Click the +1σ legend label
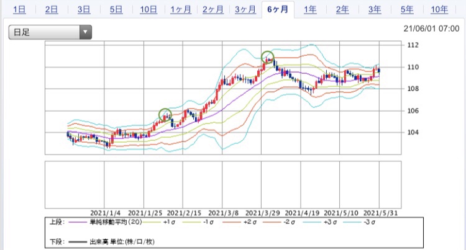 (x=169, y=222)
